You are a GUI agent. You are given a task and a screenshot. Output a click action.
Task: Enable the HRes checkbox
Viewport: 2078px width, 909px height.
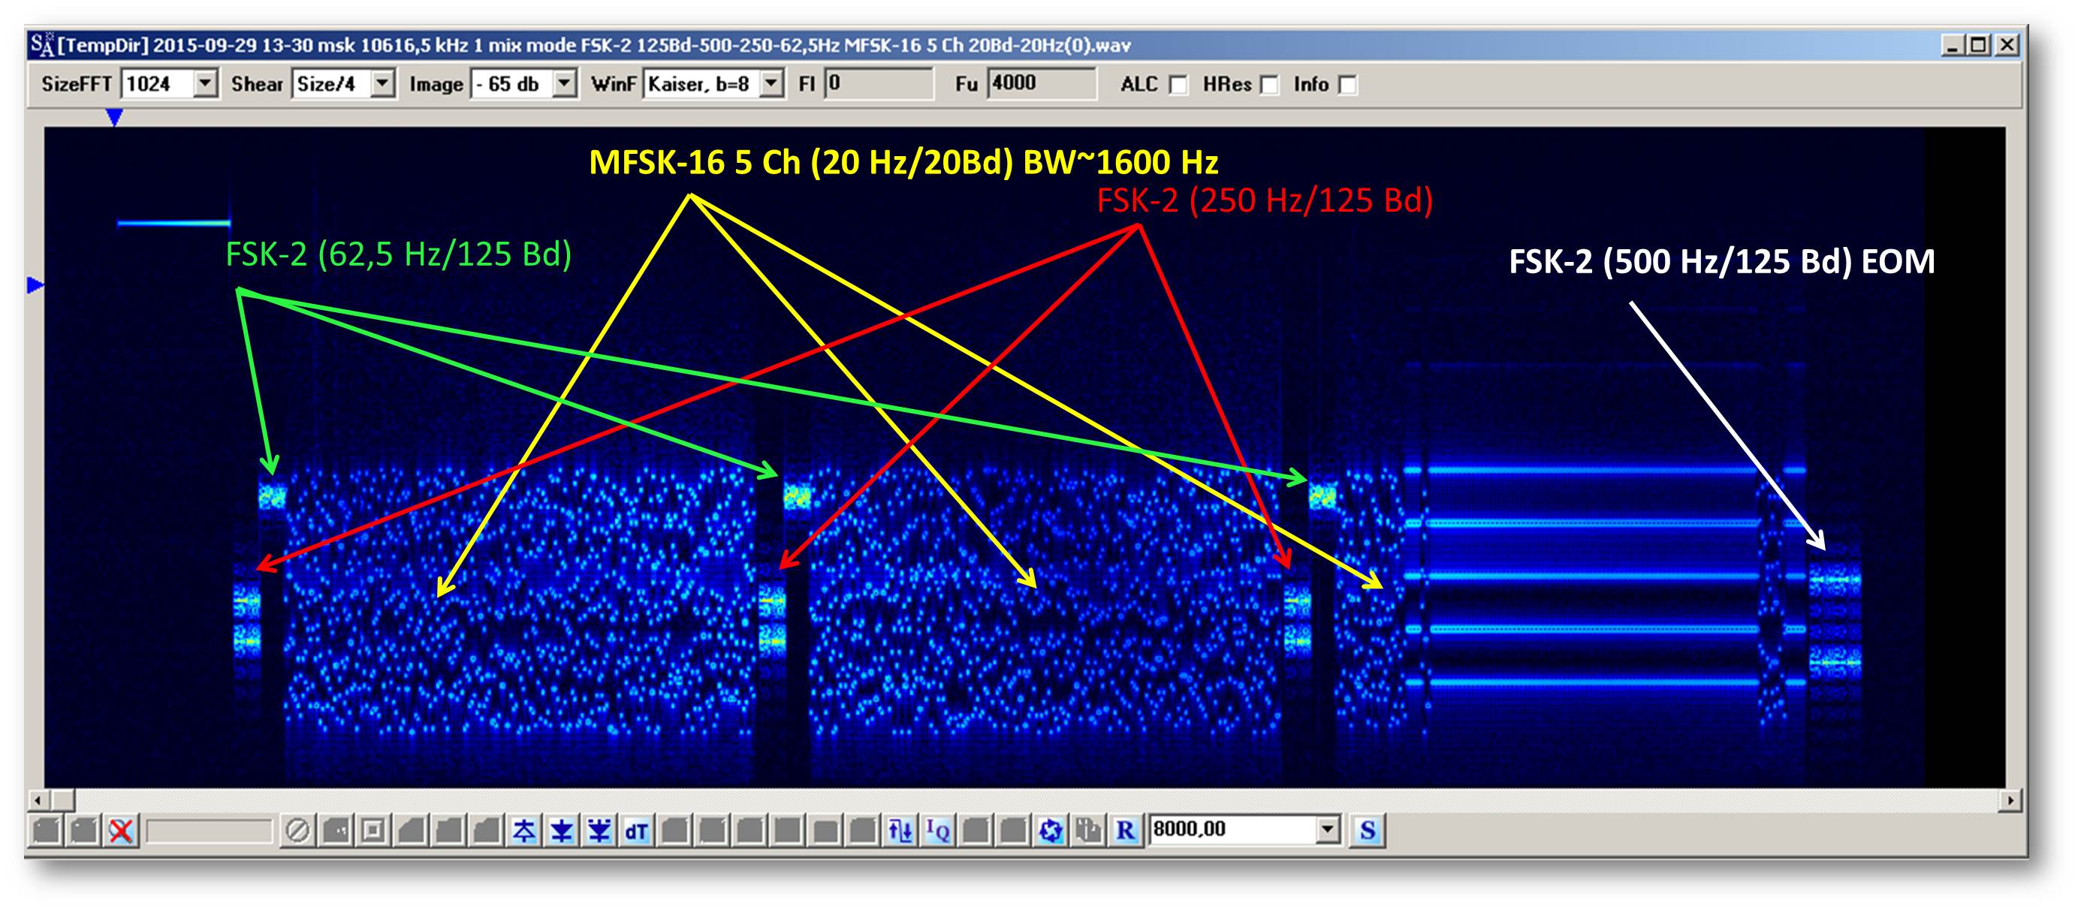click(1269, 85)
